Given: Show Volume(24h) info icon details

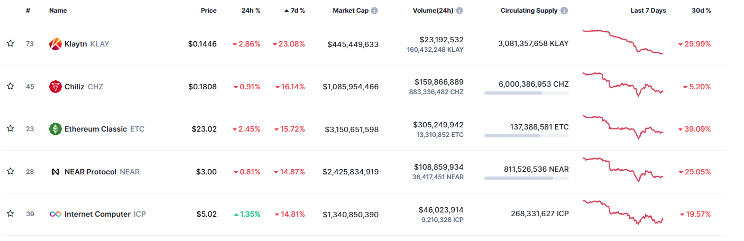Looking at the screenshot, I should click(460, 11).
